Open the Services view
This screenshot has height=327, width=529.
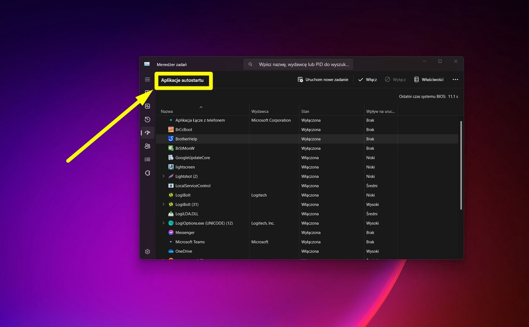(x=148, y=173)
